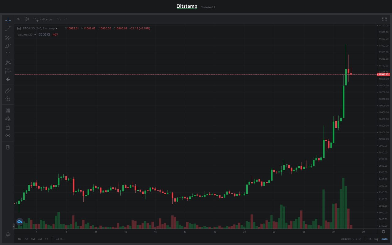Switch chart range to 1M
Image resolution: width=392 pixels, height=245 pixels.
(x=33, y=239)
